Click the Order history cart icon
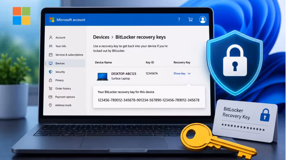Viewport: 286px width, 160px height. (x=51, y=88)
